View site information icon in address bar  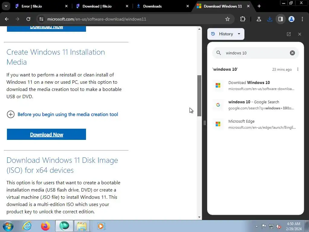tap(41, 19)
